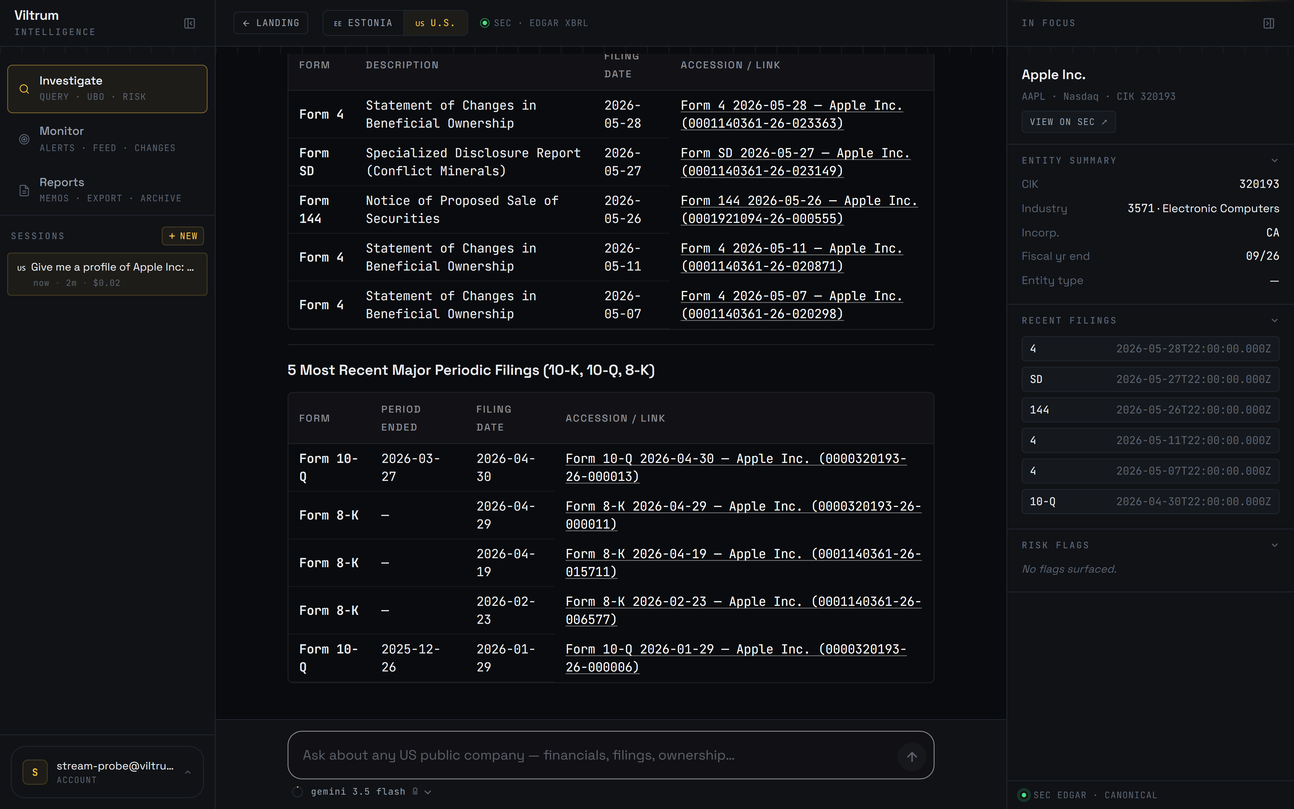Open Form SD 2026-05-27 filing link
The image size is (1294, 809).
796,162
